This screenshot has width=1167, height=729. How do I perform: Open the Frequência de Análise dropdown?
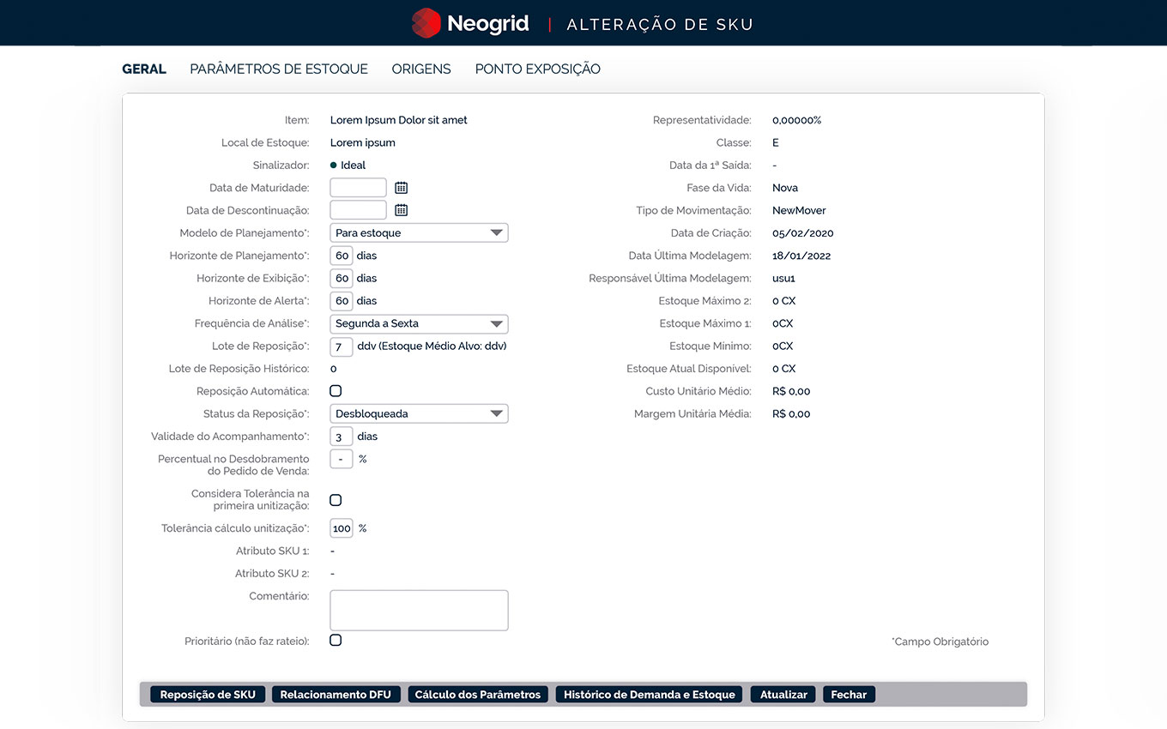(x=419, y=323)
